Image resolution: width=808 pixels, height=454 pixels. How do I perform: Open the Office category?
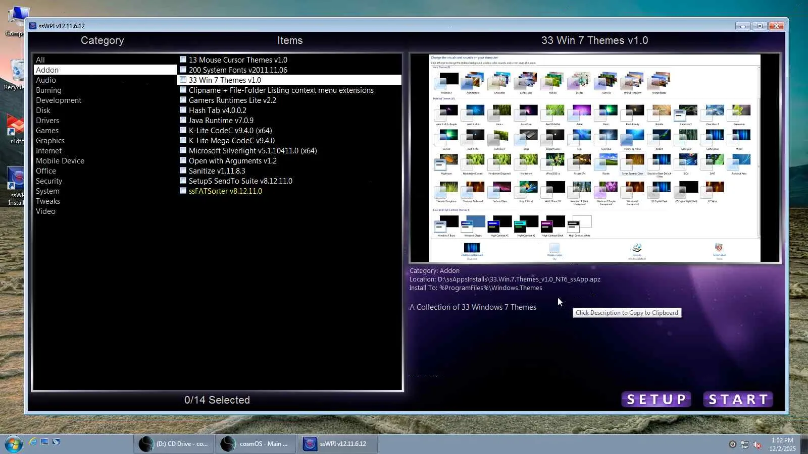(105, 171)
